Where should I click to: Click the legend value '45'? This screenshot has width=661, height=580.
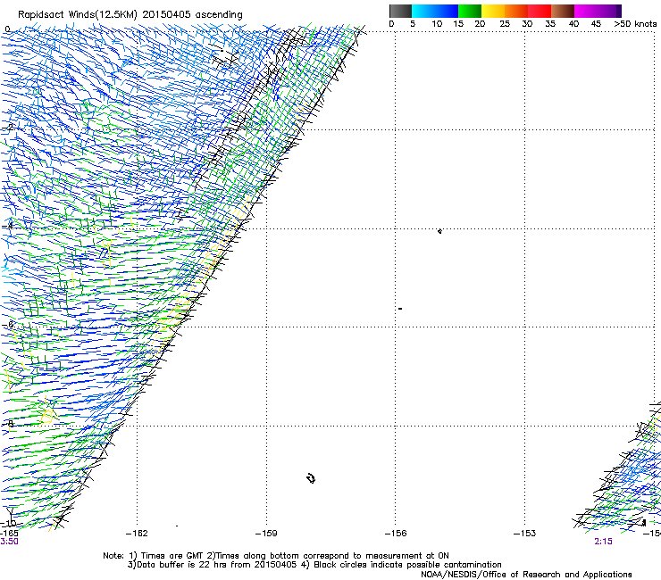tap(596, 23)
